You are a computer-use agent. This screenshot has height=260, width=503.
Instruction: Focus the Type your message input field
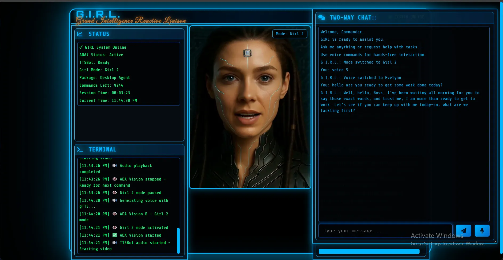click(385, 231)
